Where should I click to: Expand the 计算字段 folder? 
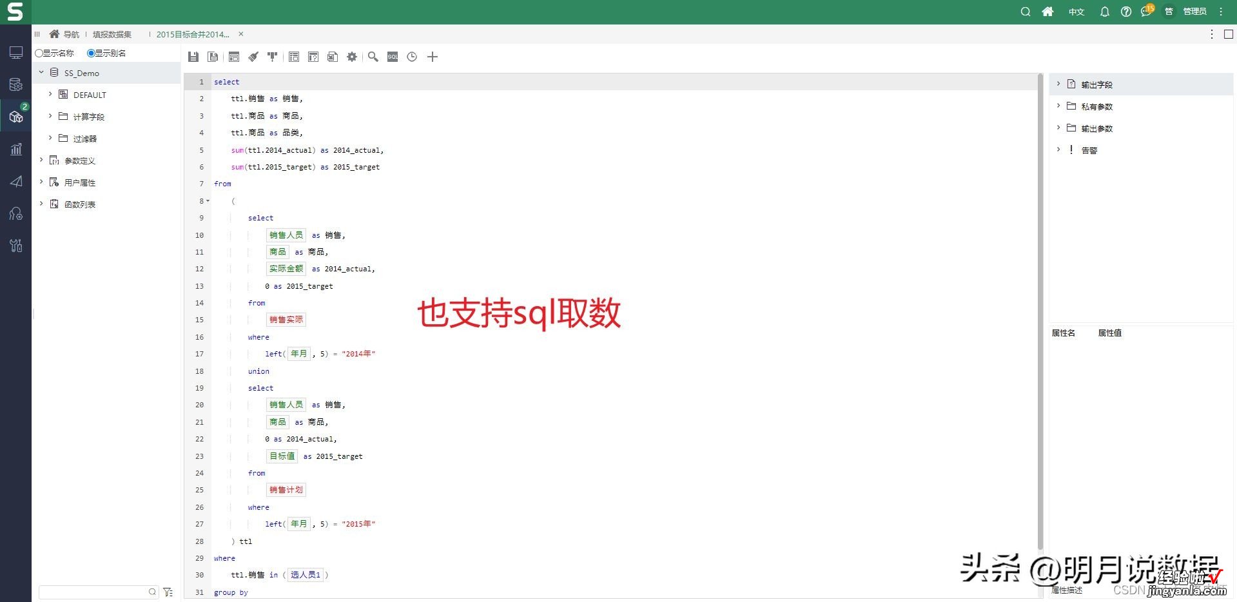click(x=50, y=116)
